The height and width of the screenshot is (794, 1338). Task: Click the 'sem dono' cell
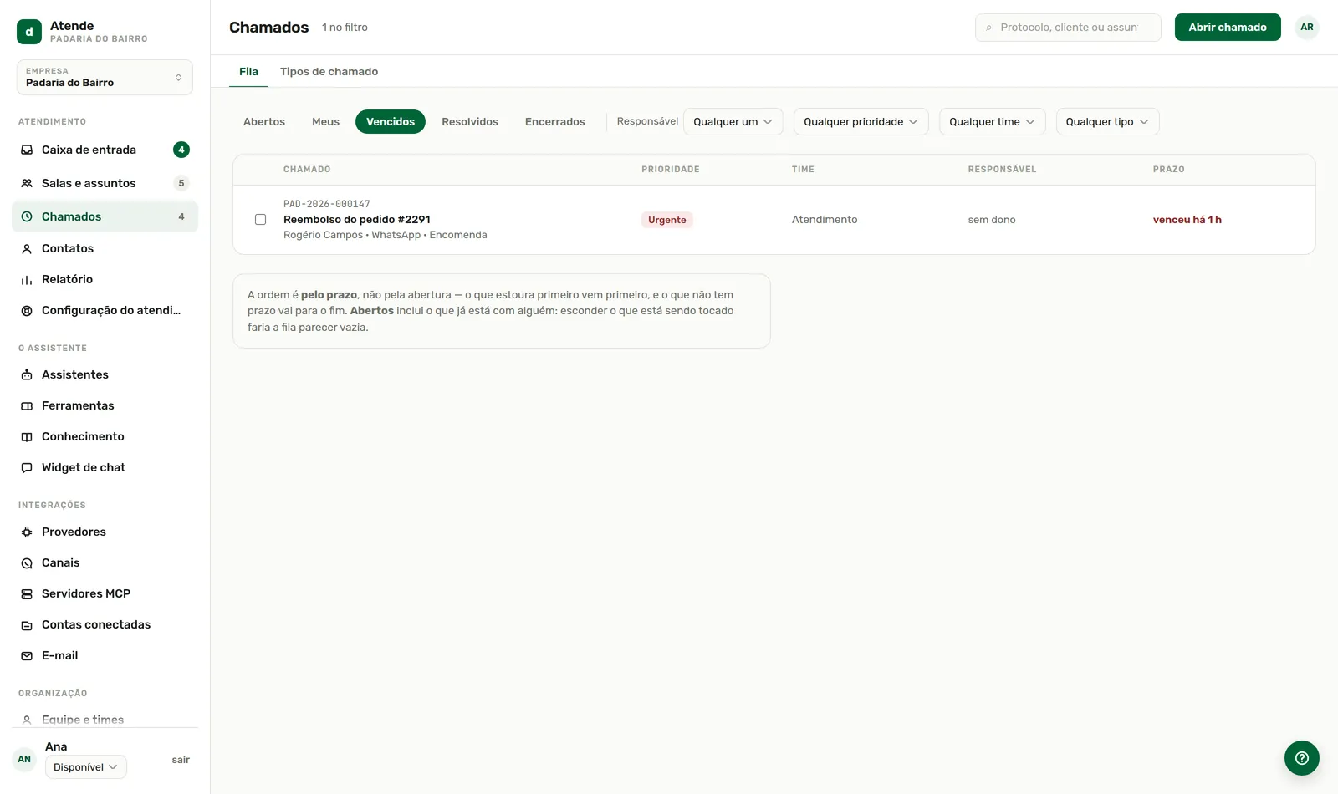click(992, 220)
